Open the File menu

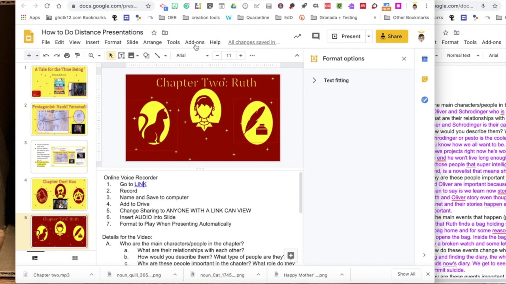pos(45,42)
